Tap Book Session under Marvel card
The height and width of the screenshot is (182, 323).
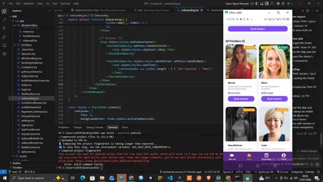(x=241, y=99)
